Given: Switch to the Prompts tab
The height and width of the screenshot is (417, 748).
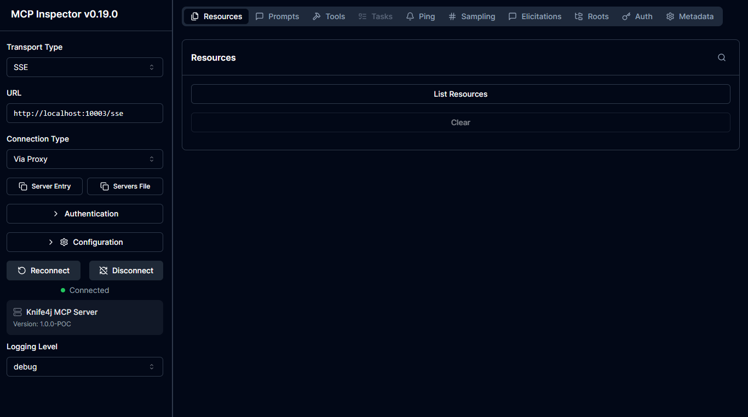Looking at the screenshot, I should tap(277, 16).
